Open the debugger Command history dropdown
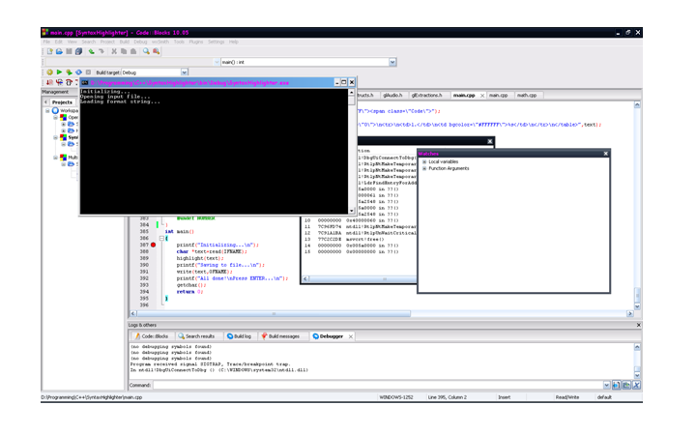This screenshot has width=696, height=435. coord(606,385)
